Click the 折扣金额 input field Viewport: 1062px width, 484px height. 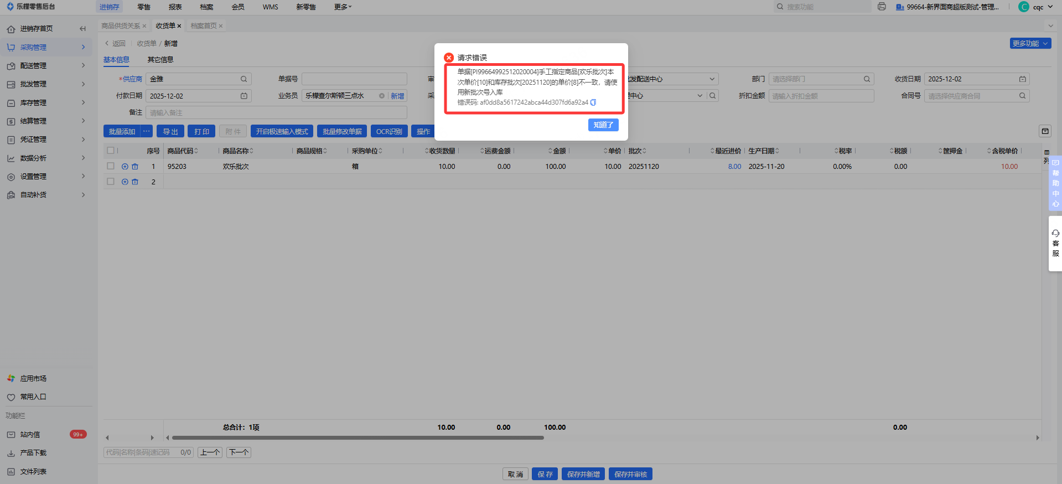821,96
